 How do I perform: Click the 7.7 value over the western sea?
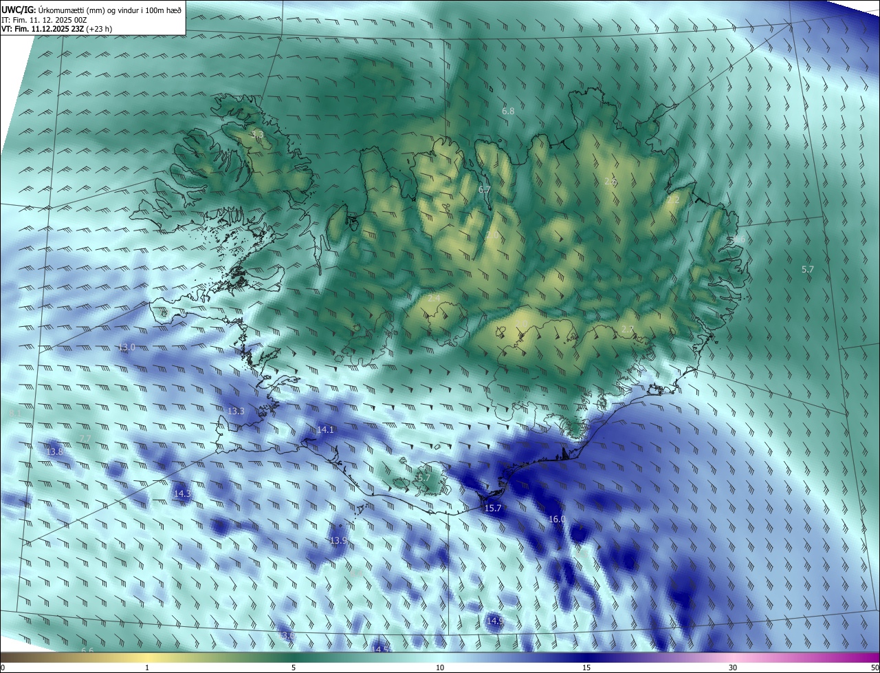point(85,438)
